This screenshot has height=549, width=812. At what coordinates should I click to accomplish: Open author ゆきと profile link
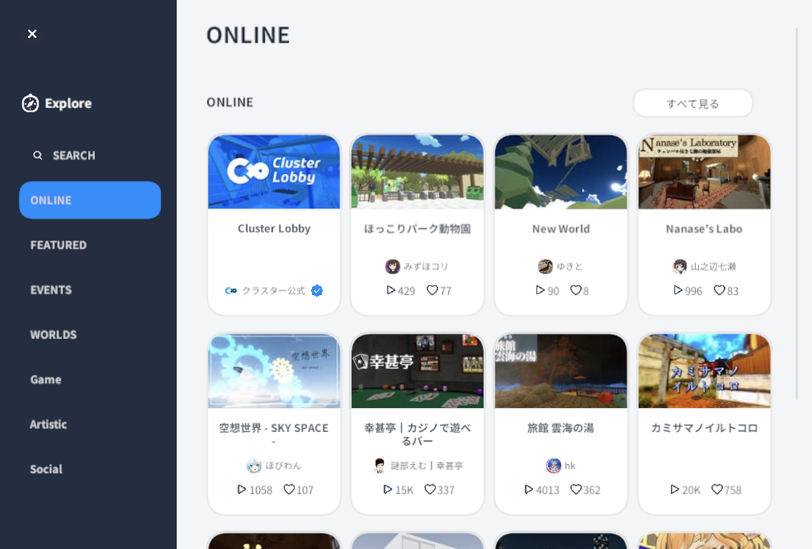(570, 267)
